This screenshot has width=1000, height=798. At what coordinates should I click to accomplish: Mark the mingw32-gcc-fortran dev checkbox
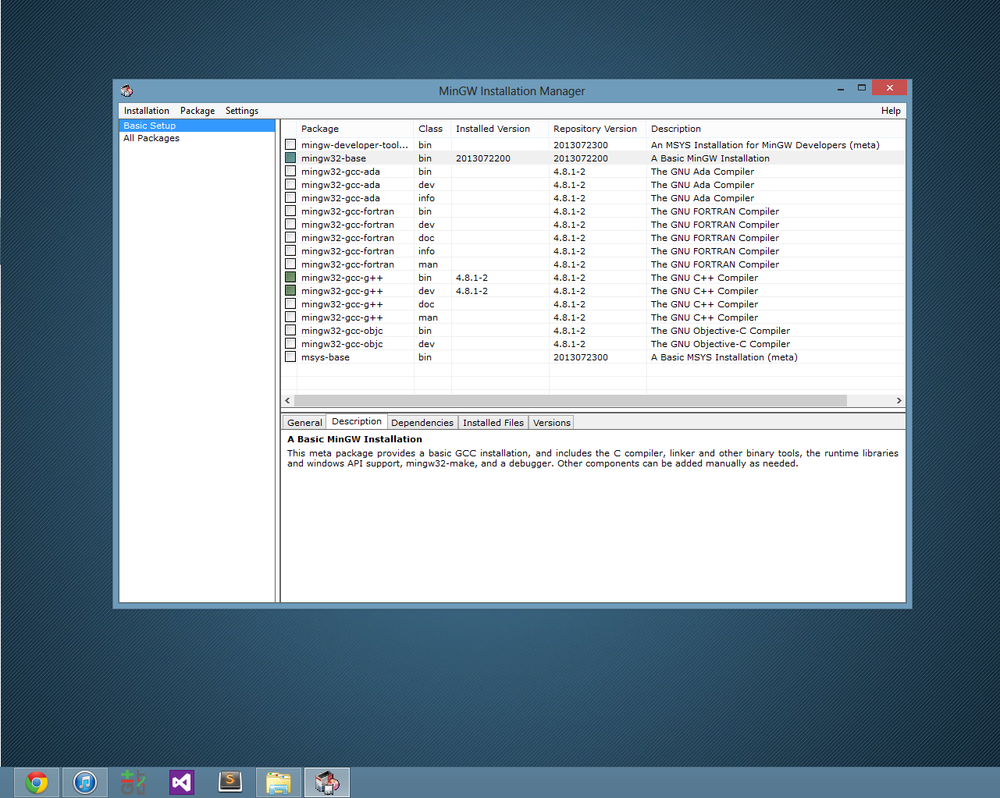point(290,224)
